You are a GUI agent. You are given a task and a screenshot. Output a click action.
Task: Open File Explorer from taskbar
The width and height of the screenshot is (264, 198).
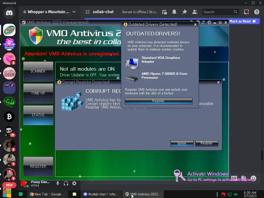pyautogui.click(x=75, y=194)
